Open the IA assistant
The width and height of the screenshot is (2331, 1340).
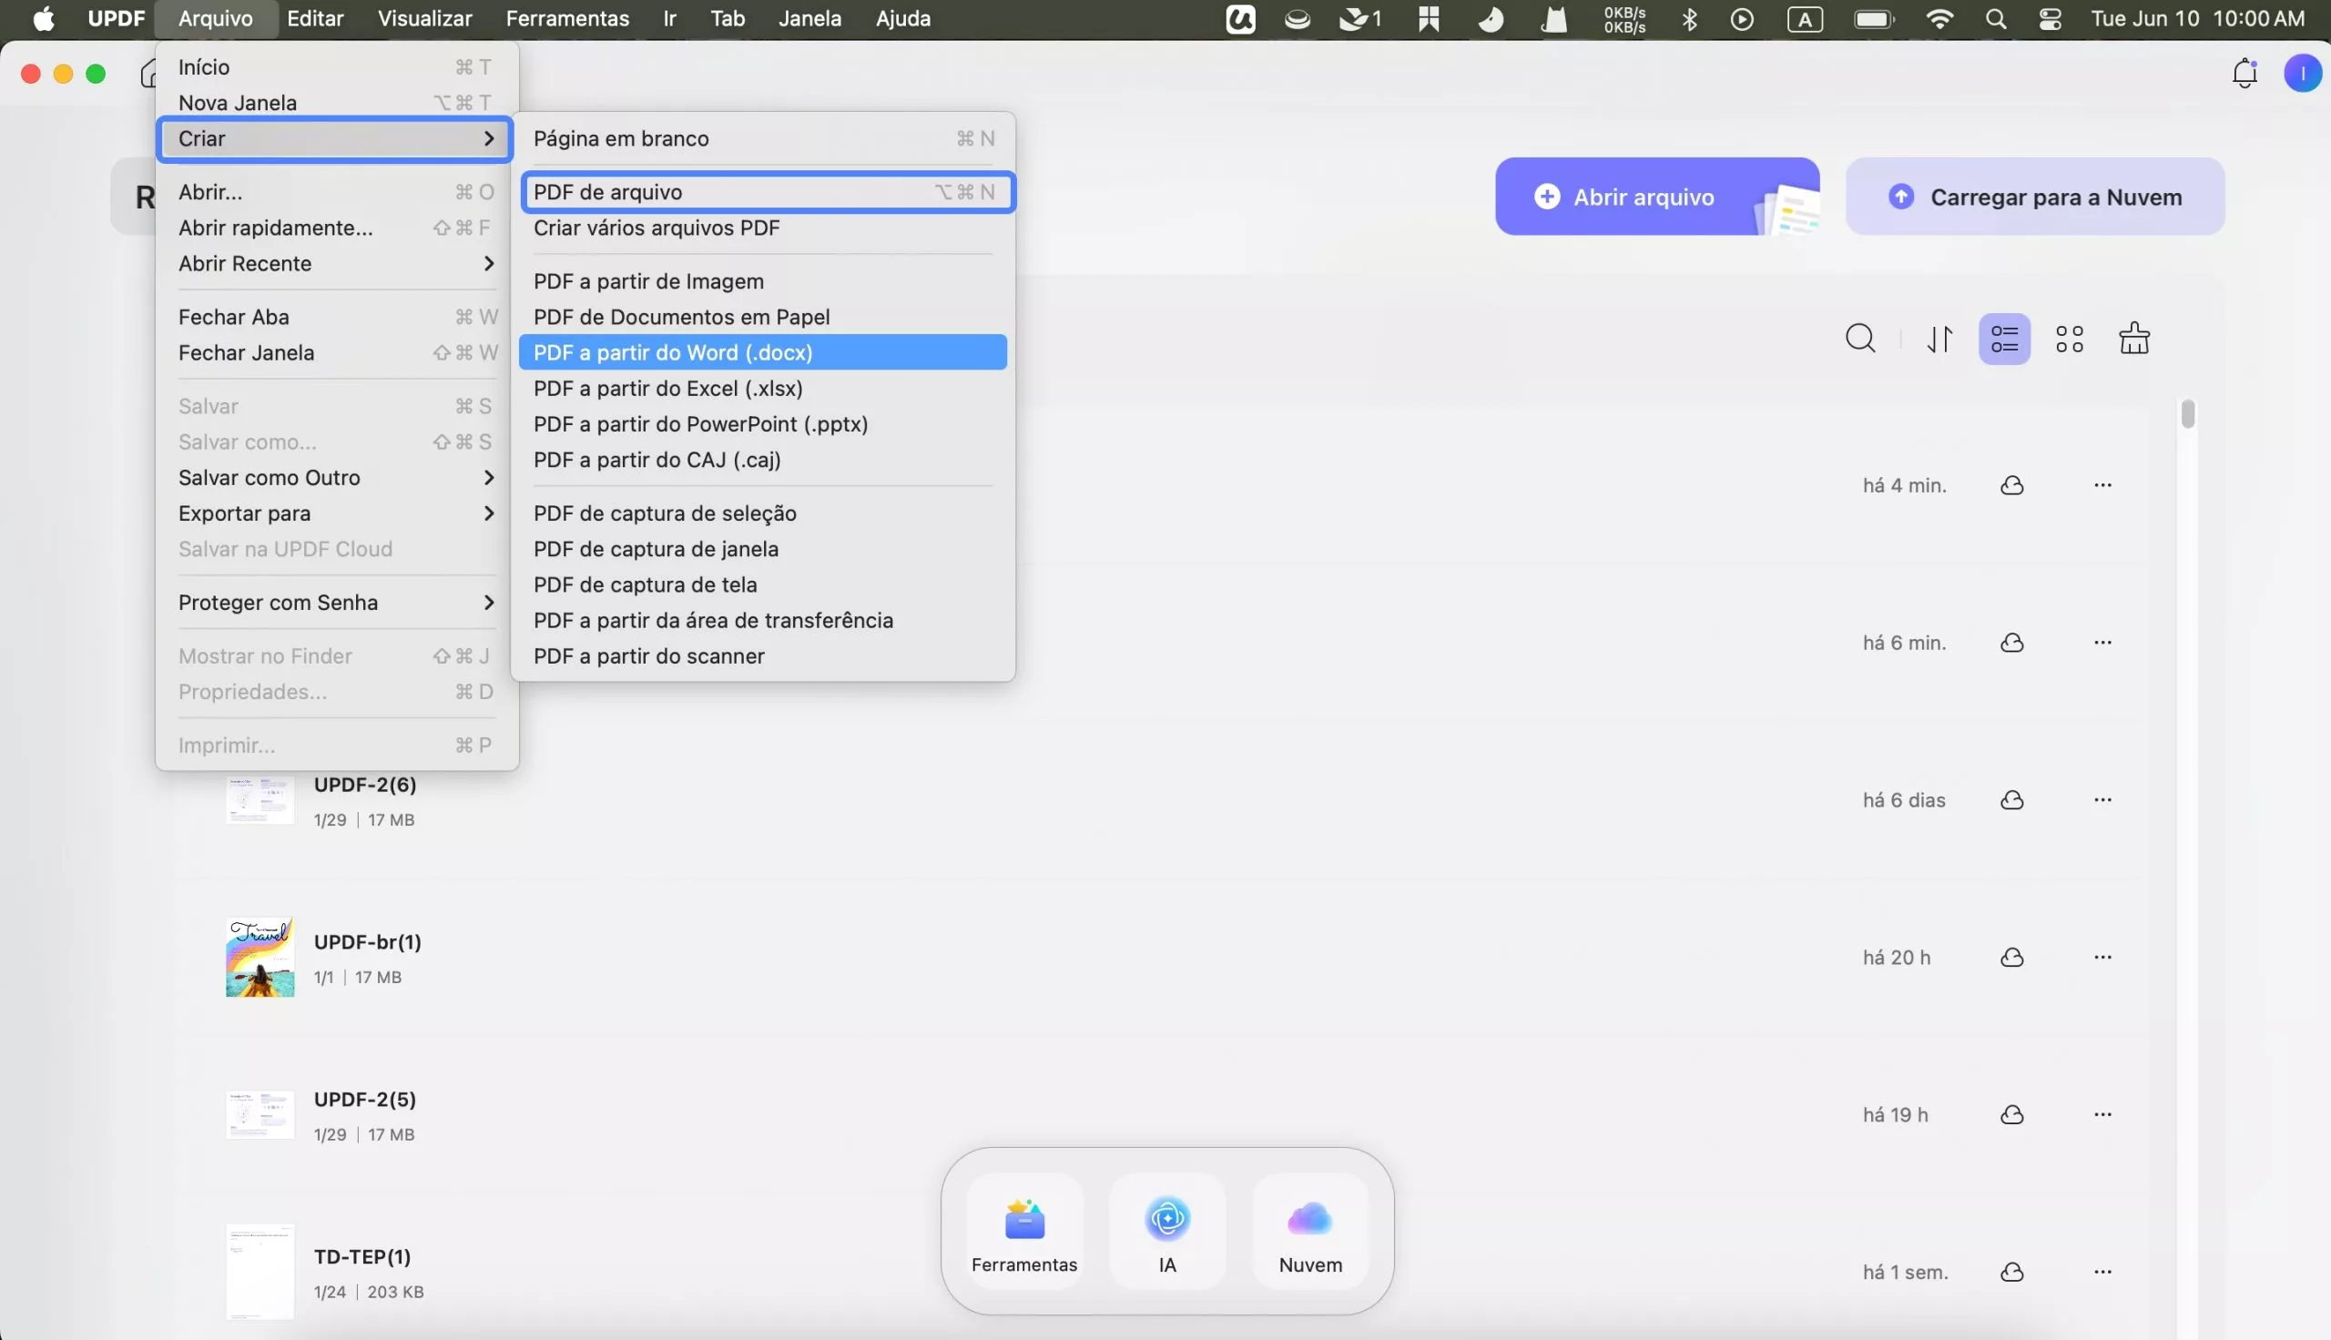pyautogui.click(x=1167, y=1232)
